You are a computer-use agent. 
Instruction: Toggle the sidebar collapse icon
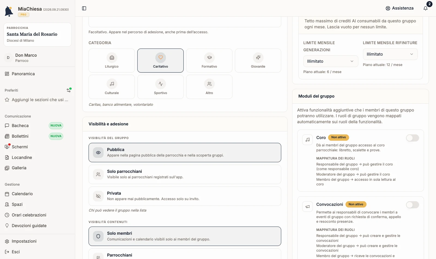pos(84,8)
